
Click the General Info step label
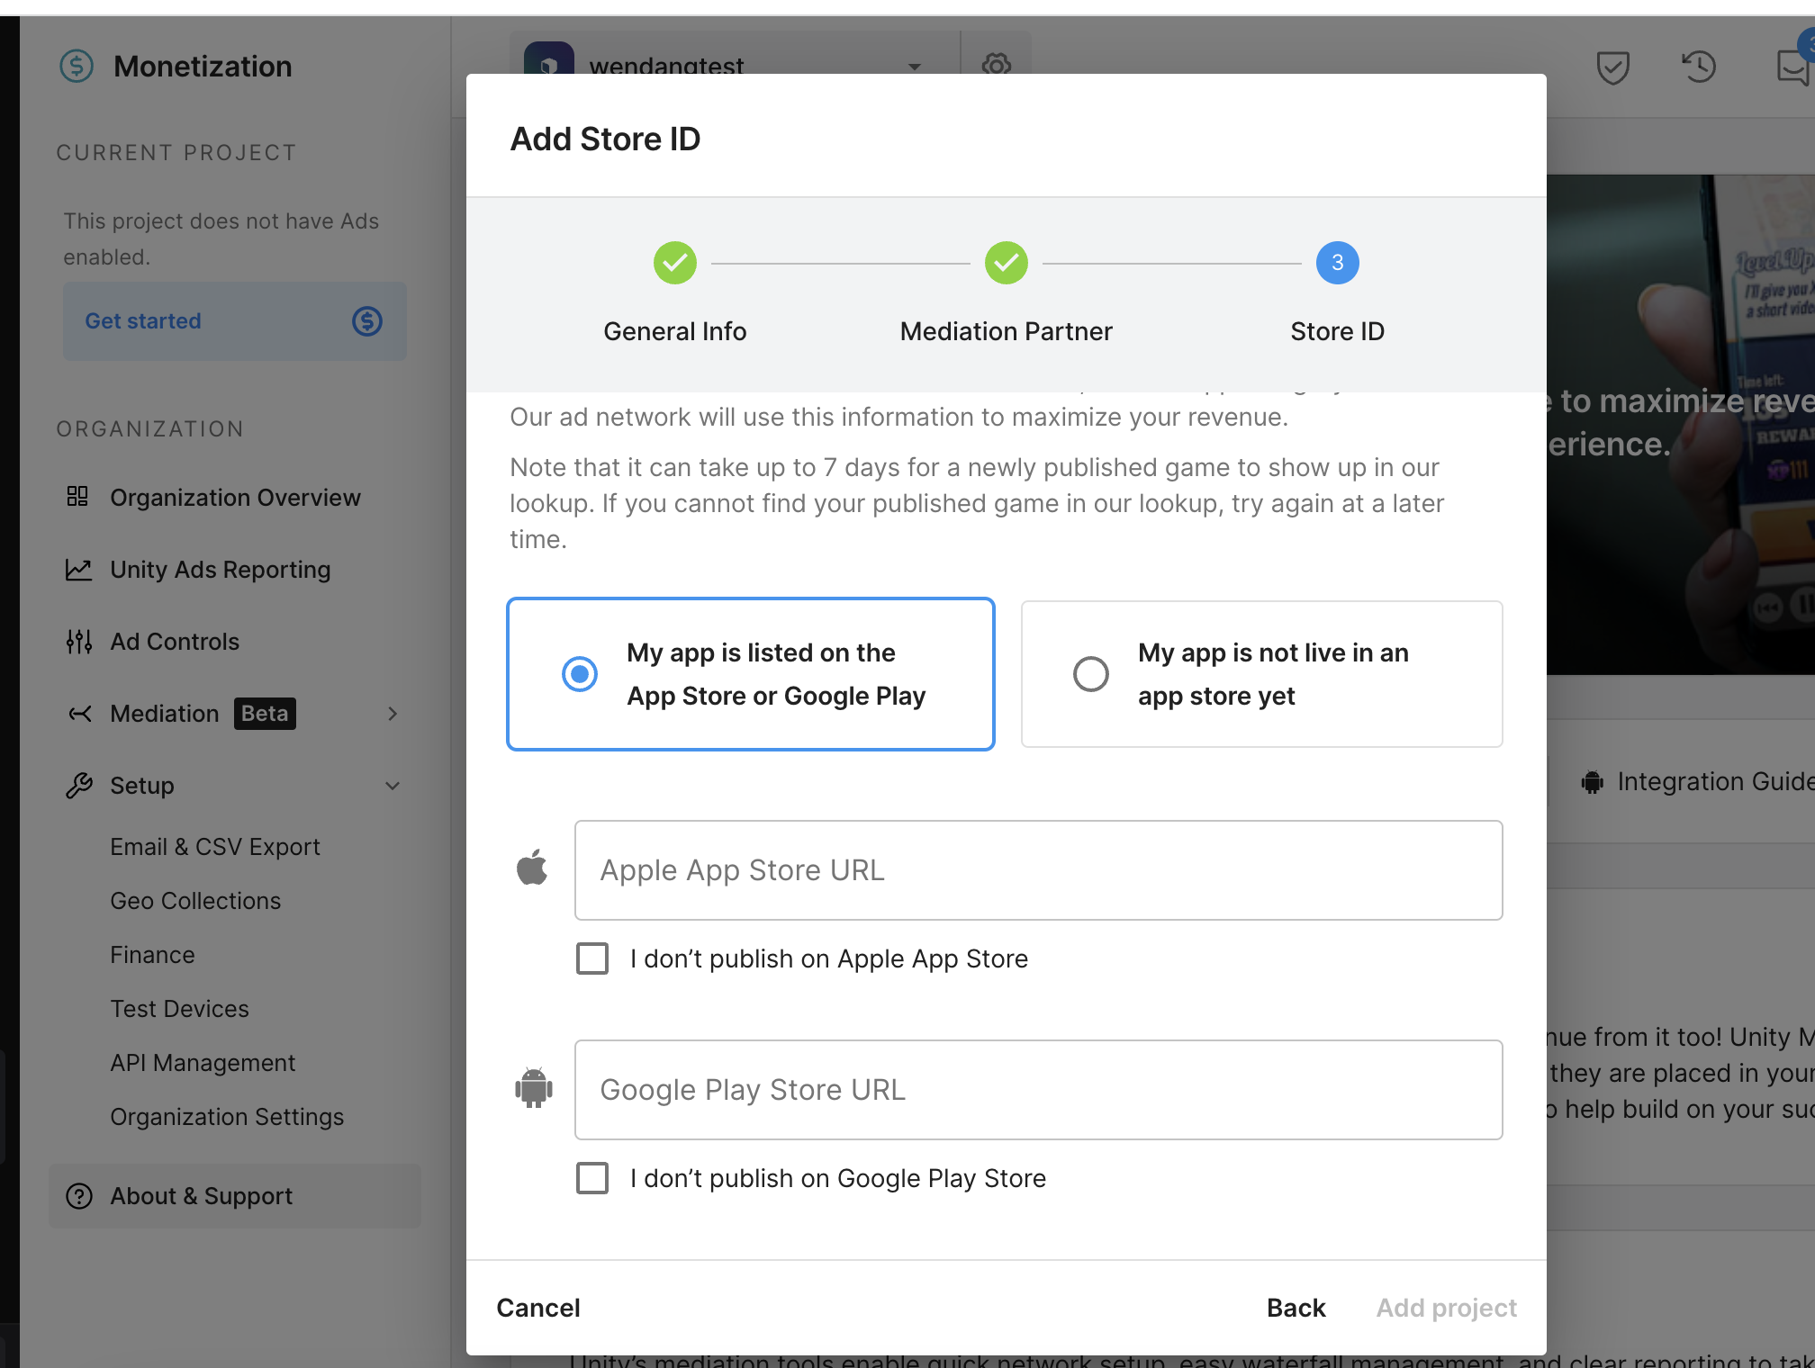click(675, 331)
